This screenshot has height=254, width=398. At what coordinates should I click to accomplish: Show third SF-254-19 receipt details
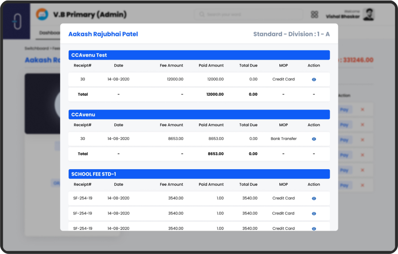[314, 228]
